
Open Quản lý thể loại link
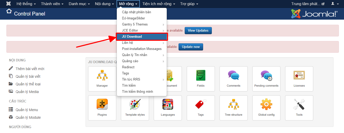(28, 84)
